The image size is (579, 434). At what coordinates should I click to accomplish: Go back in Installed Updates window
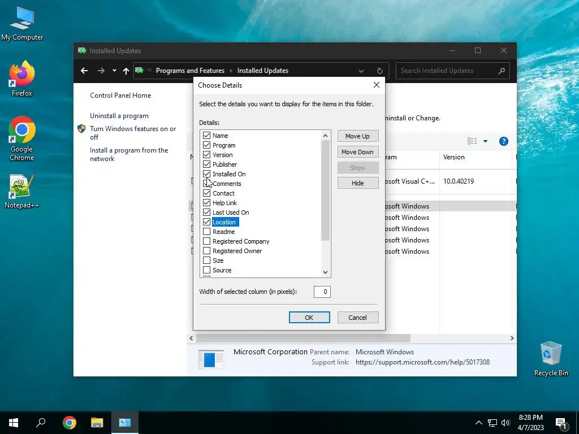tap(84, 71)
